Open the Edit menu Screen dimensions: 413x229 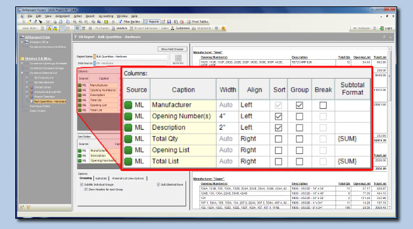[x=39, y=16]
